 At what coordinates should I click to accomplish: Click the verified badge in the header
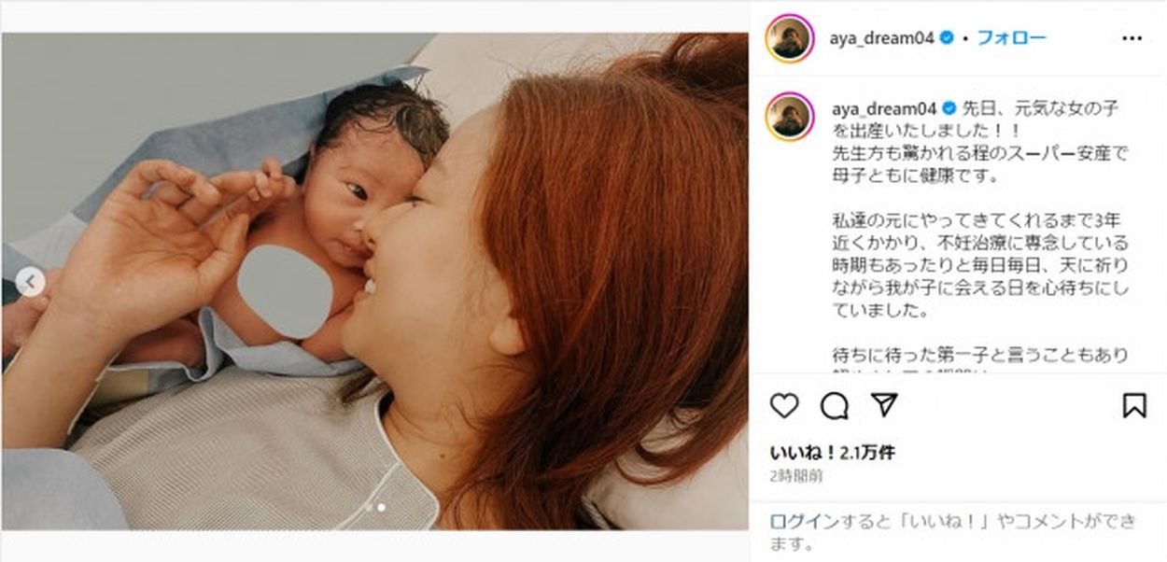click(x=946, y=38)
